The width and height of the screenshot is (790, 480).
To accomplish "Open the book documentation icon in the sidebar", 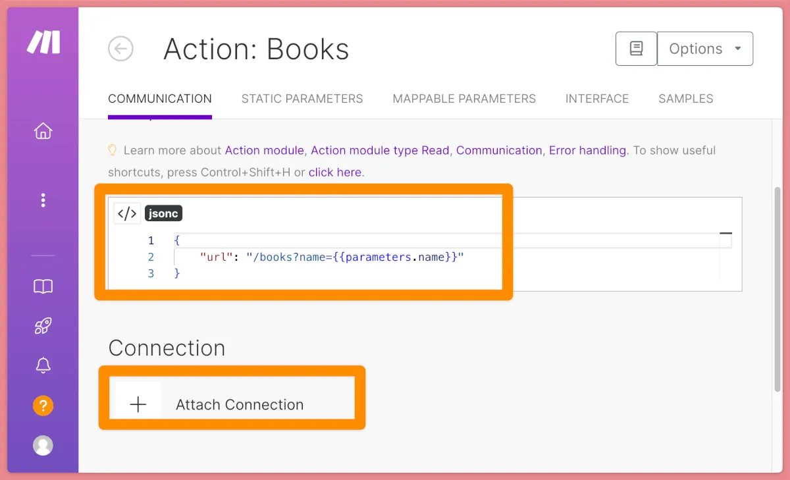I will pos(43,286).
